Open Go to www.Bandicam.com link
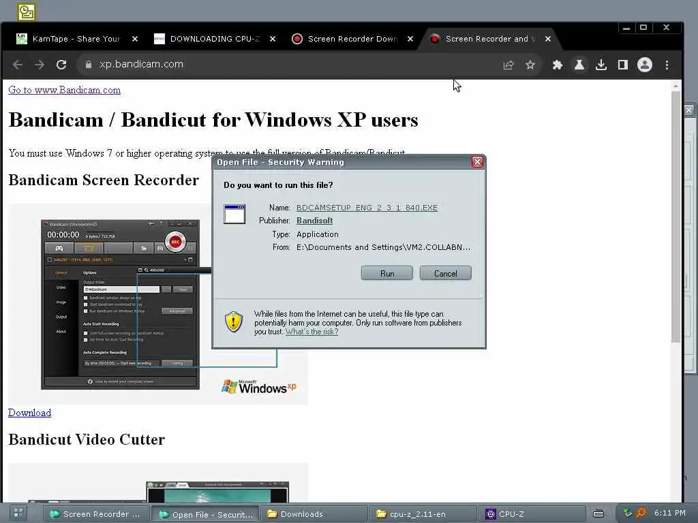Image resolution: width=698 pixels, height=523 pixels. pyautogui.click(x=64, y=90)
